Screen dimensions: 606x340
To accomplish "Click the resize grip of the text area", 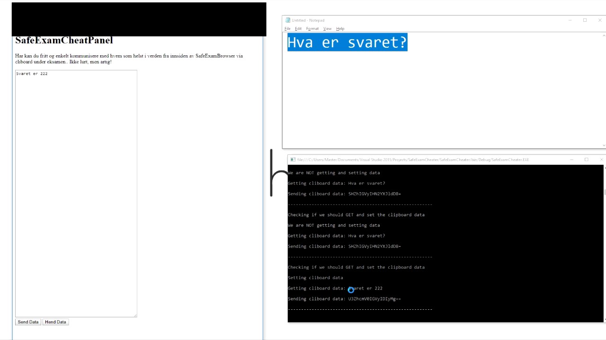I will [x=135, y=315].
